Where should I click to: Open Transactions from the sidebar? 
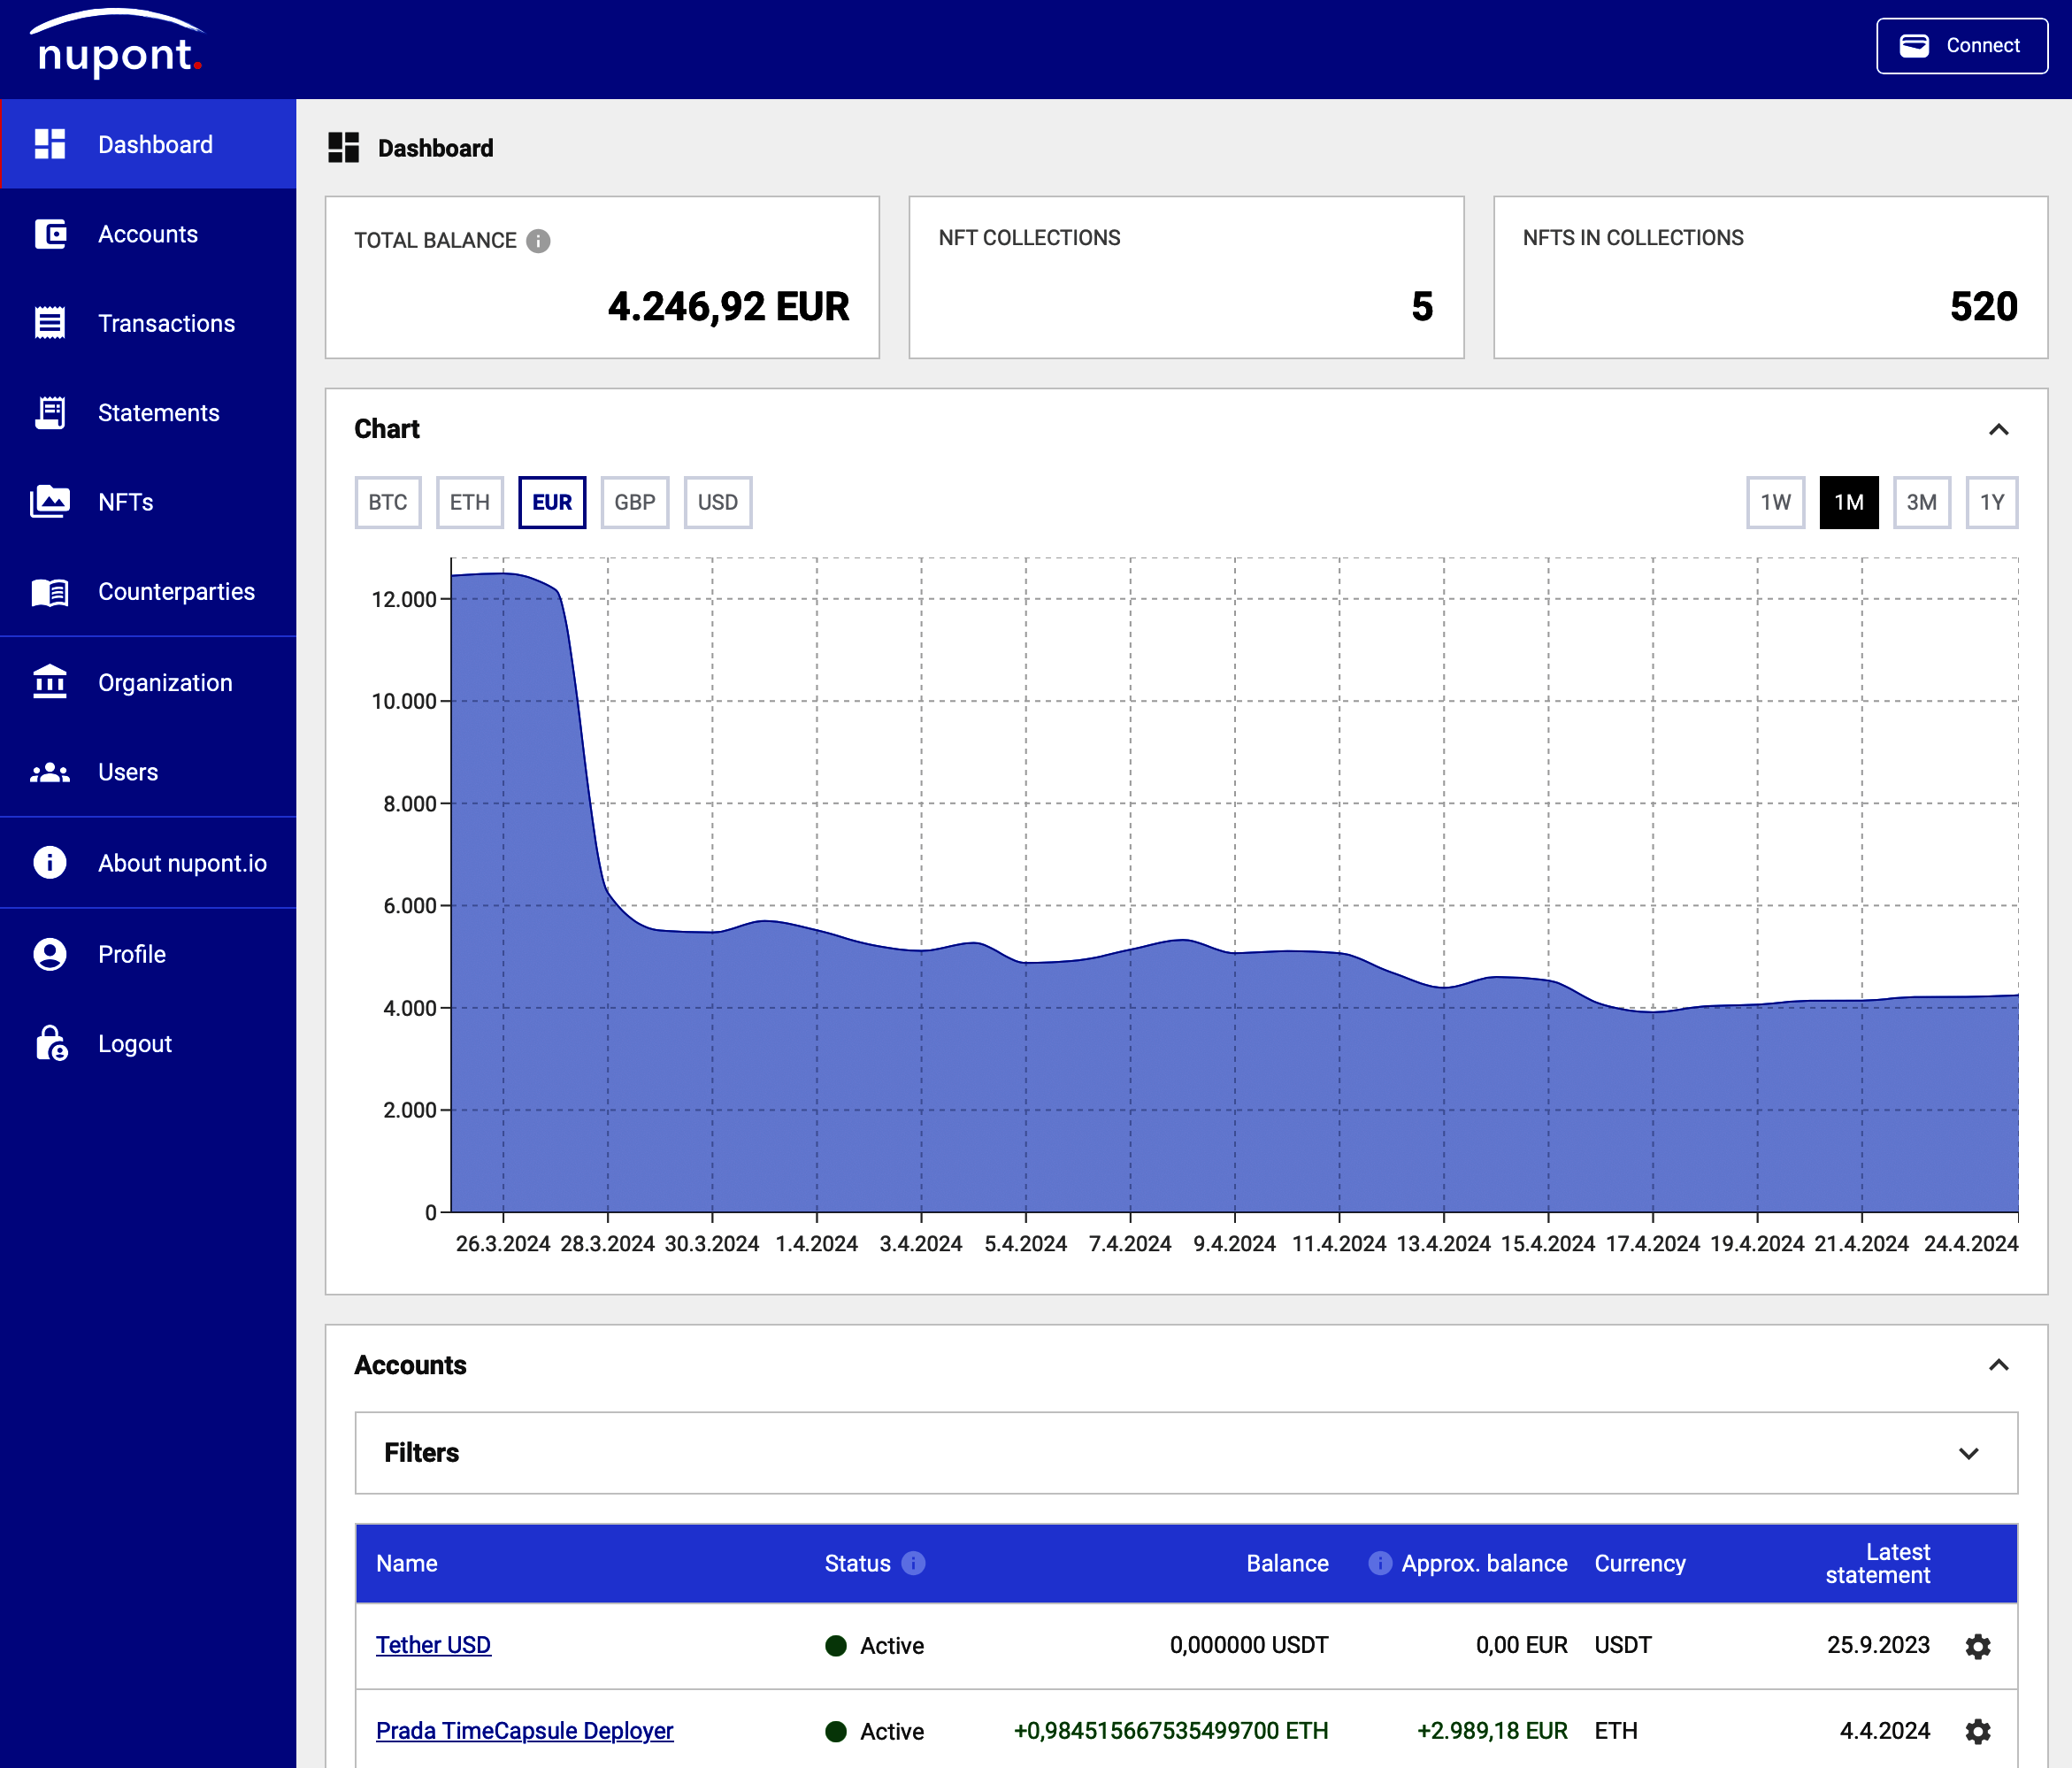tap(166, 323)
